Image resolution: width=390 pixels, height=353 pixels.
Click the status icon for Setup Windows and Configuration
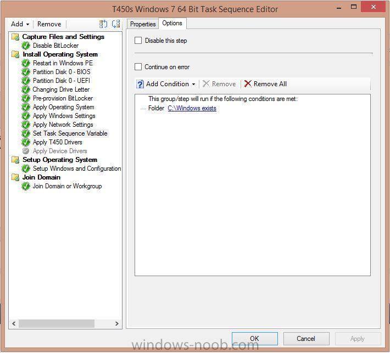(x=26, y=169)
